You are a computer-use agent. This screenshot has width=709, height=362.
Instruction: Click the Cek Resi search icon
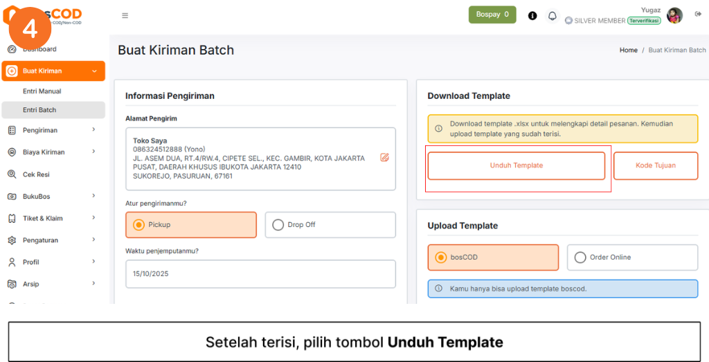(x=12, y=174)
